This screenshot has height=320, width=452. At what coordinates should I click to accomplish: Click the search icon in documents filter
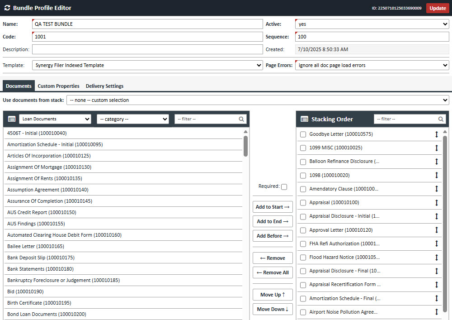point(242,119)
